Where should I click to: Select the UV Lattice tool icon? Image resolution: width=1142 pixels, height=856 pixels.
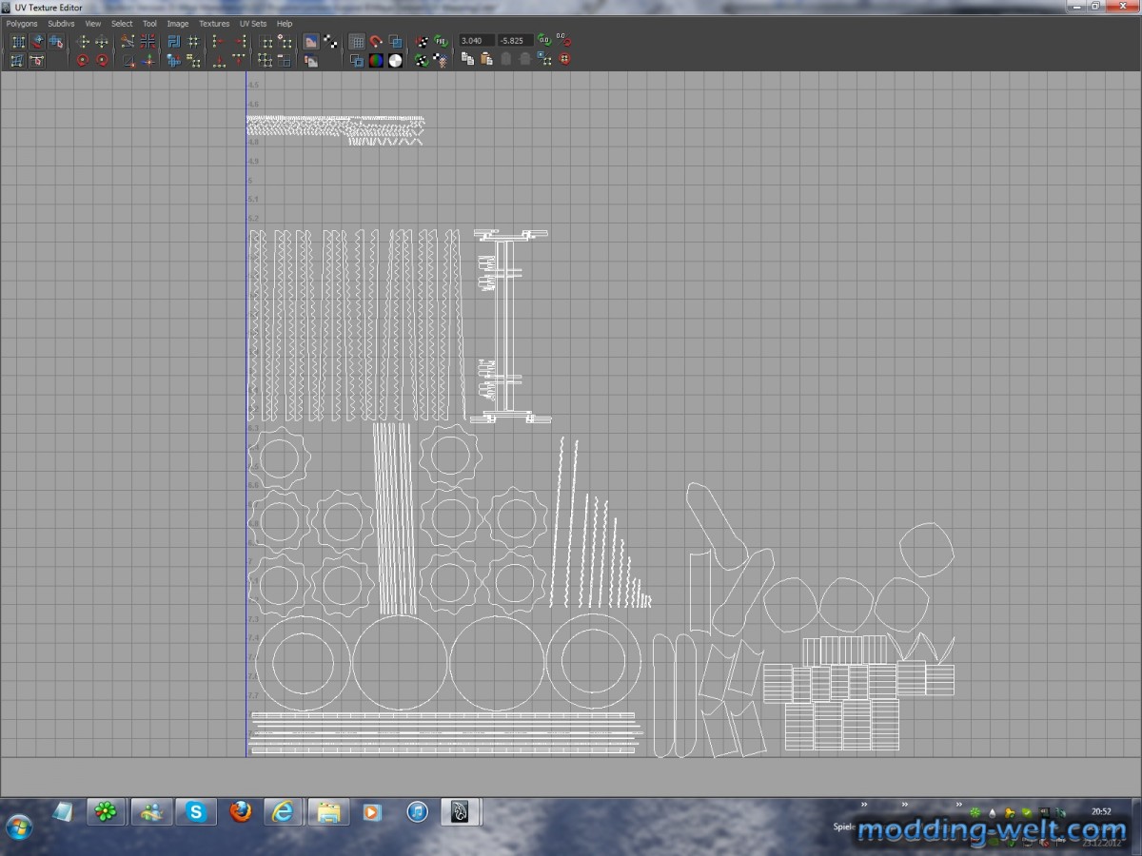(x=18, y=42)
